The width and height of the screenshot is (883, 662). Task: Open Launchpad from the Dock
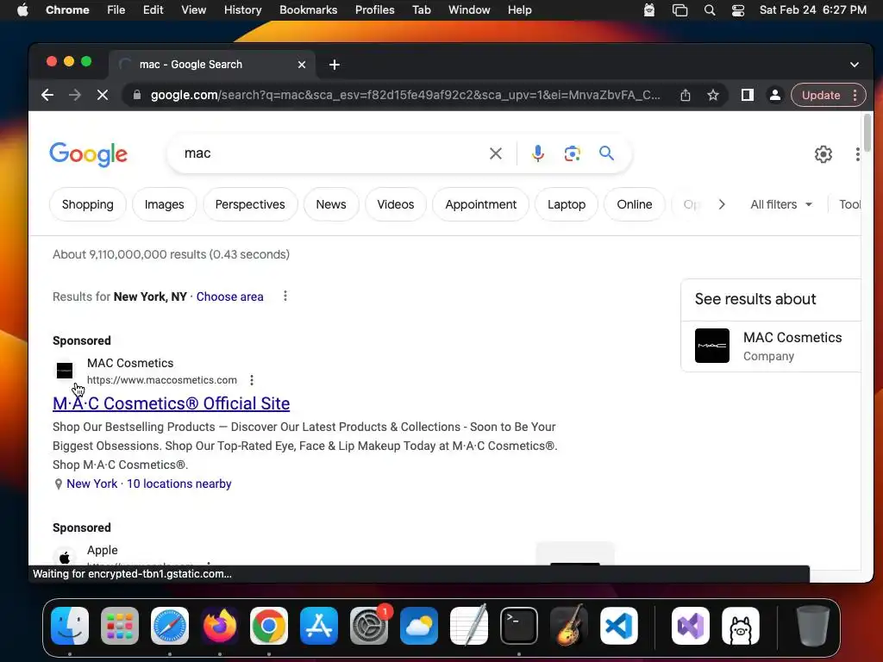120,626
